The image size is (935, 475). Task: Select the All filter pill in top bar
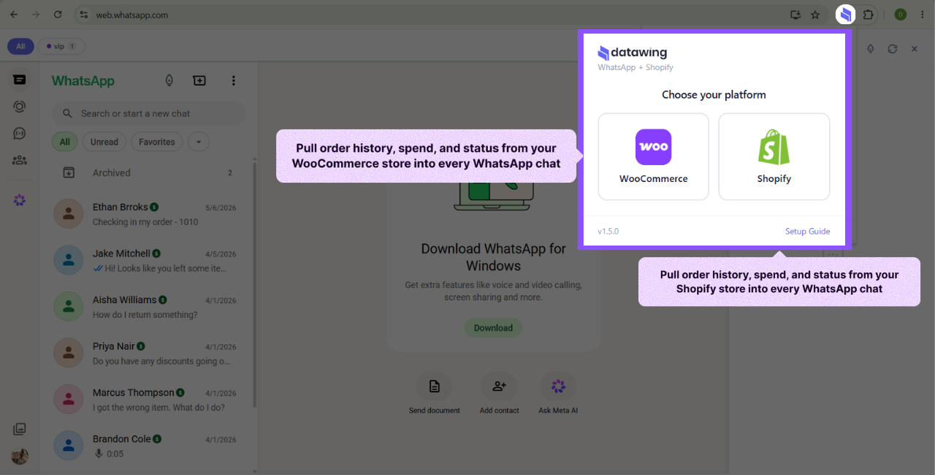pyautogui.click(x=20, y=47)
